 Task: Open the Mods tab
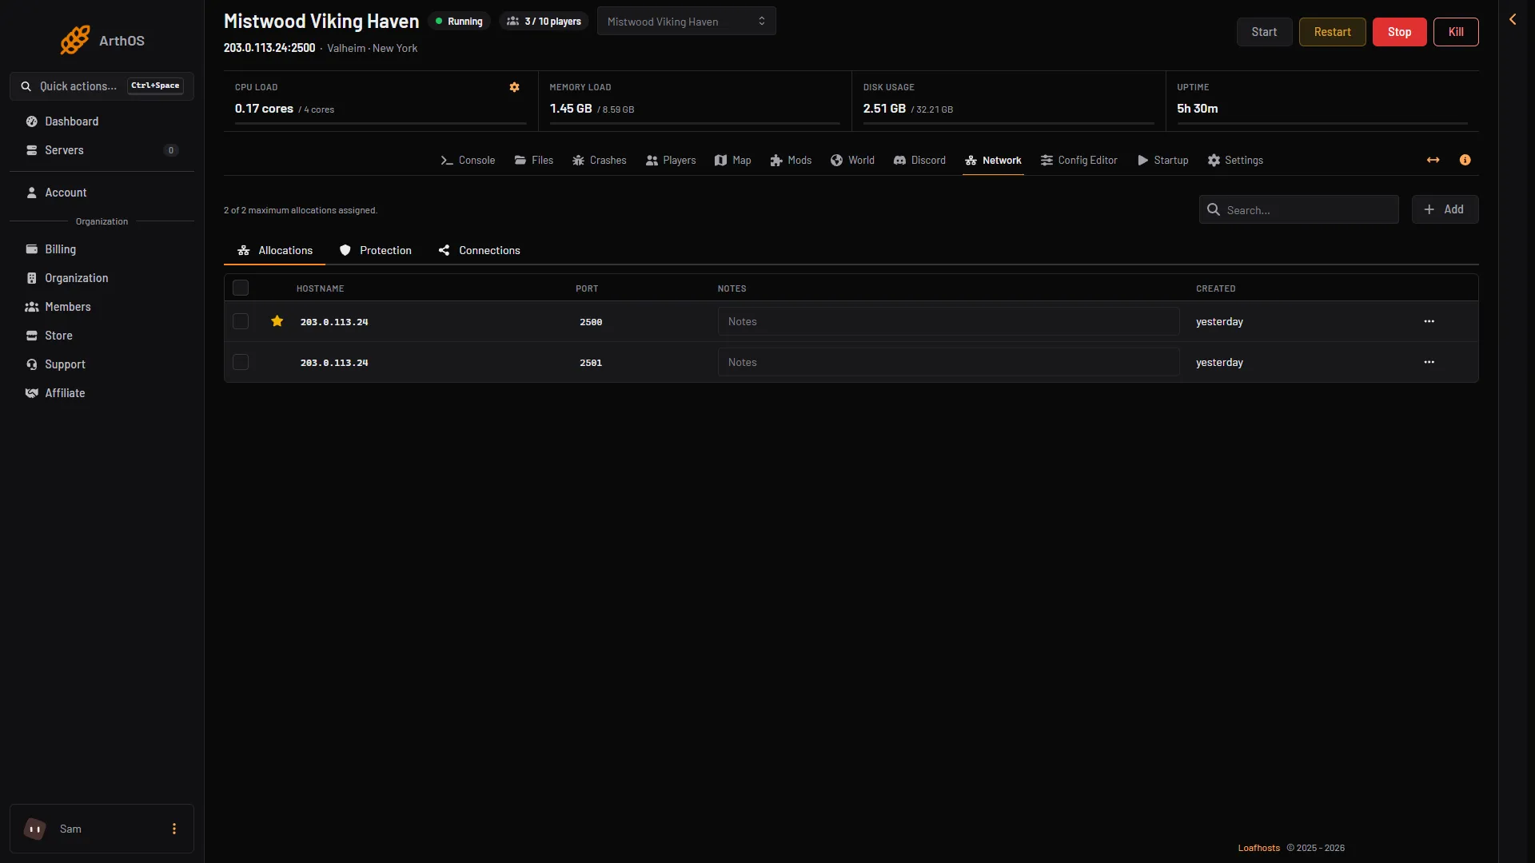click(791, 160)
